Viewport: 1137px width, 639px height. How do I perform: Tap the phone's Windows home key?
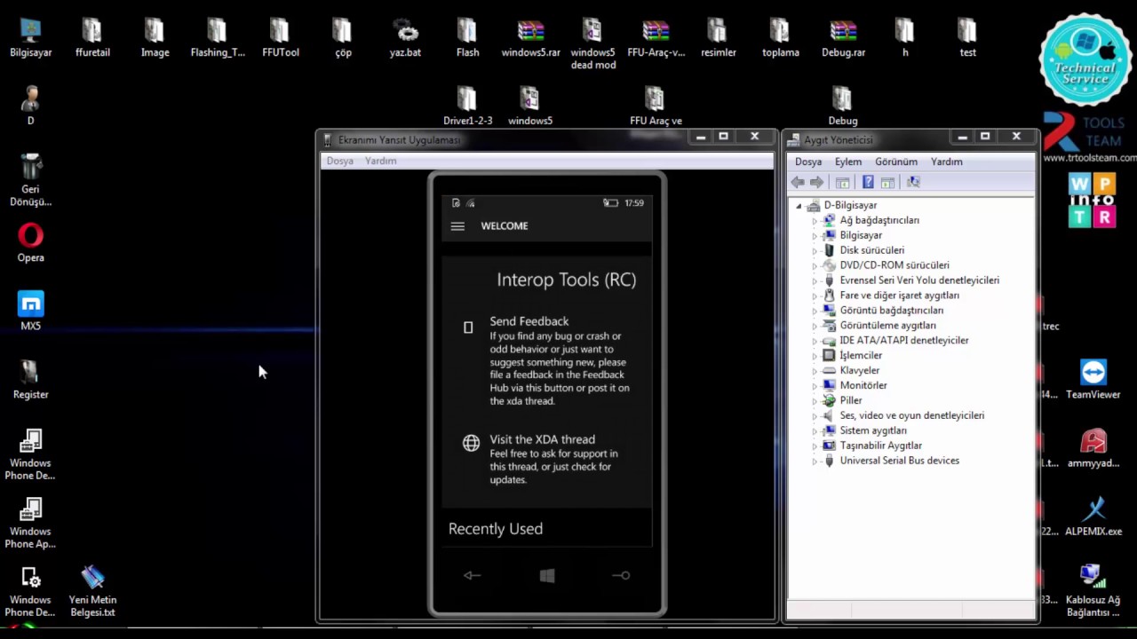pos(547,576)
